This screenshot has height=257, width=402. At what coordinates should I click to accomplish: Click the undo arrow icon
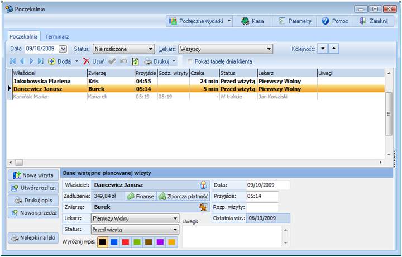click(x=123, y=61)
